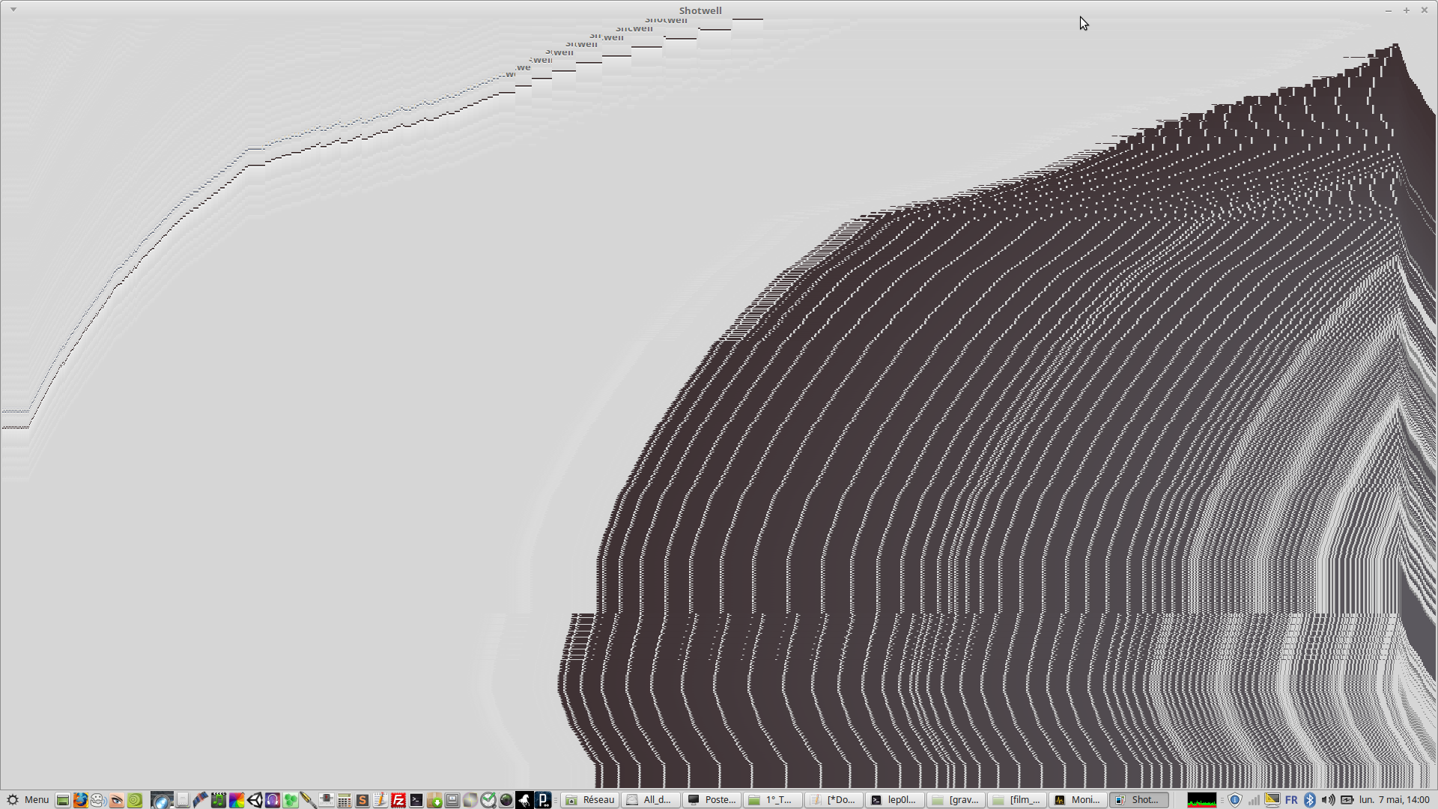The width and height of the screenshot is (1438, 809).
Task: Open Firefox from the panel launcher
Action: click(80, 800)
